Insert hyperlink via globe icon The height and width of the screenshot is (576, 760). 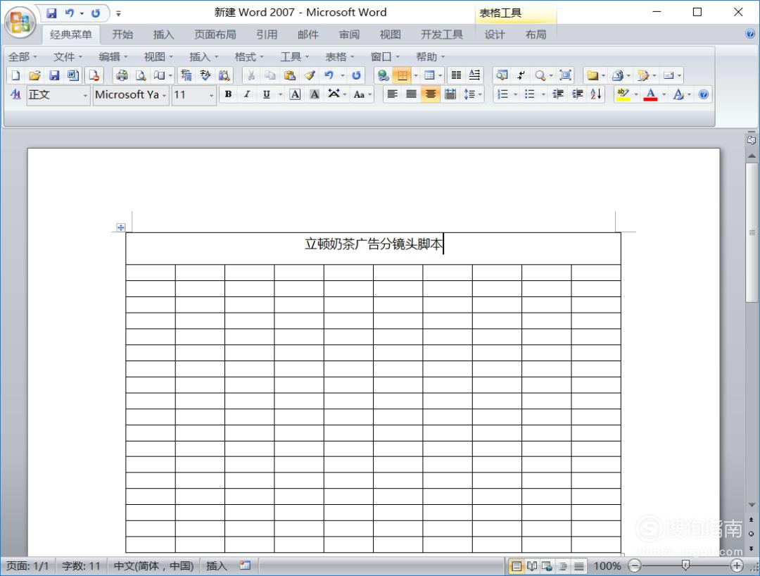(x=384, y=75)
